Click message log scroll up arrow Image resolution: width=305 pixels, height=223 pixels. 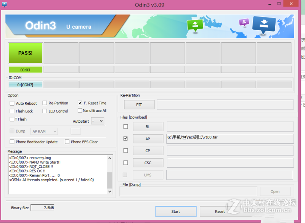coord(110,158)
